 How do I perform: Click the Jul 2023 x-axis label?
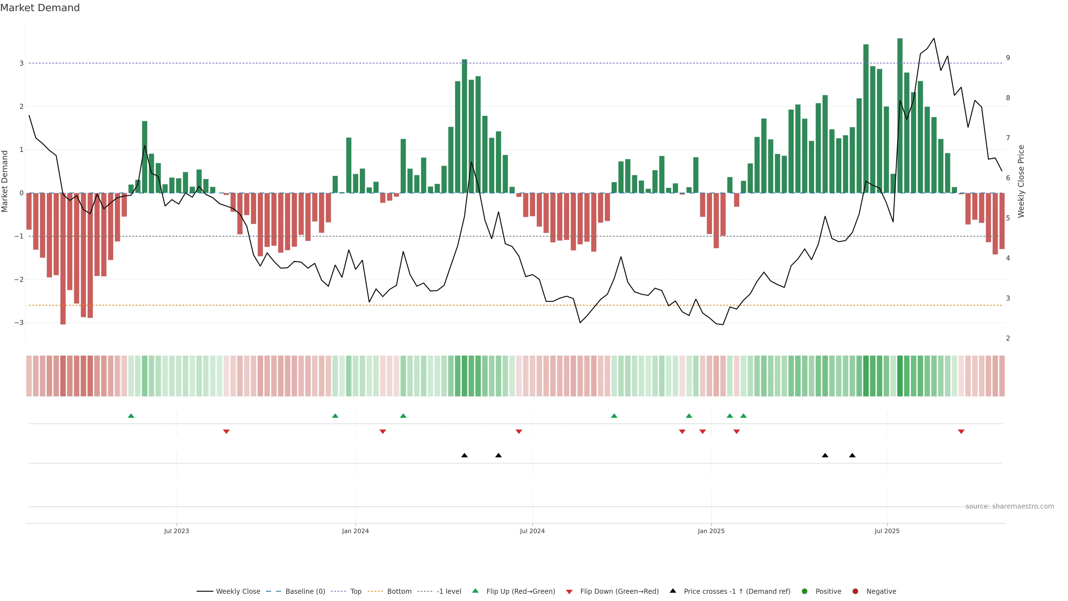point(176,531)
